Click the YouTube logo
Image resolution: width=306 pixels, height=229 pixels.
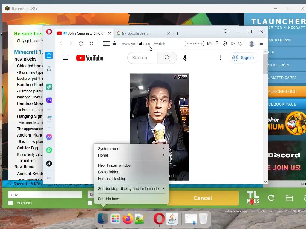click(90, 58)
